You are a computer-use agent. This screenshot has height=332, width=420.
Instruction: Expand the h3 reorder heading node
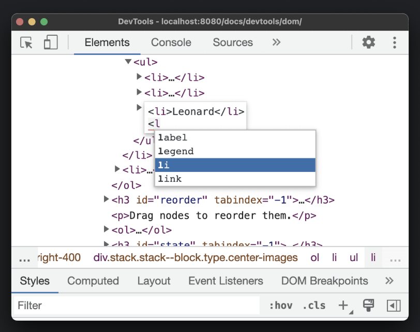tap(106, 199)
